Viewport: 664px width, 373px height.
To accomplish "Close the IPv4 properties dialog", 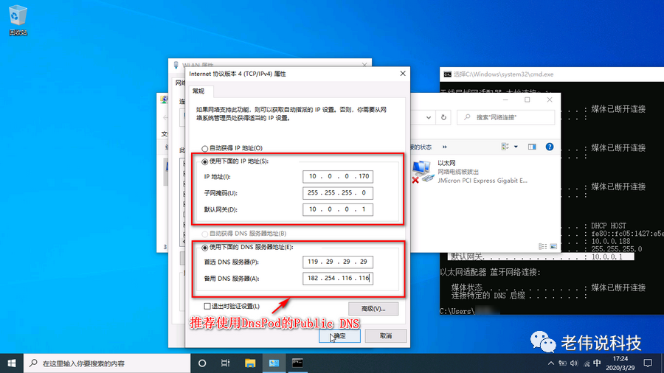I will [403, 74].
